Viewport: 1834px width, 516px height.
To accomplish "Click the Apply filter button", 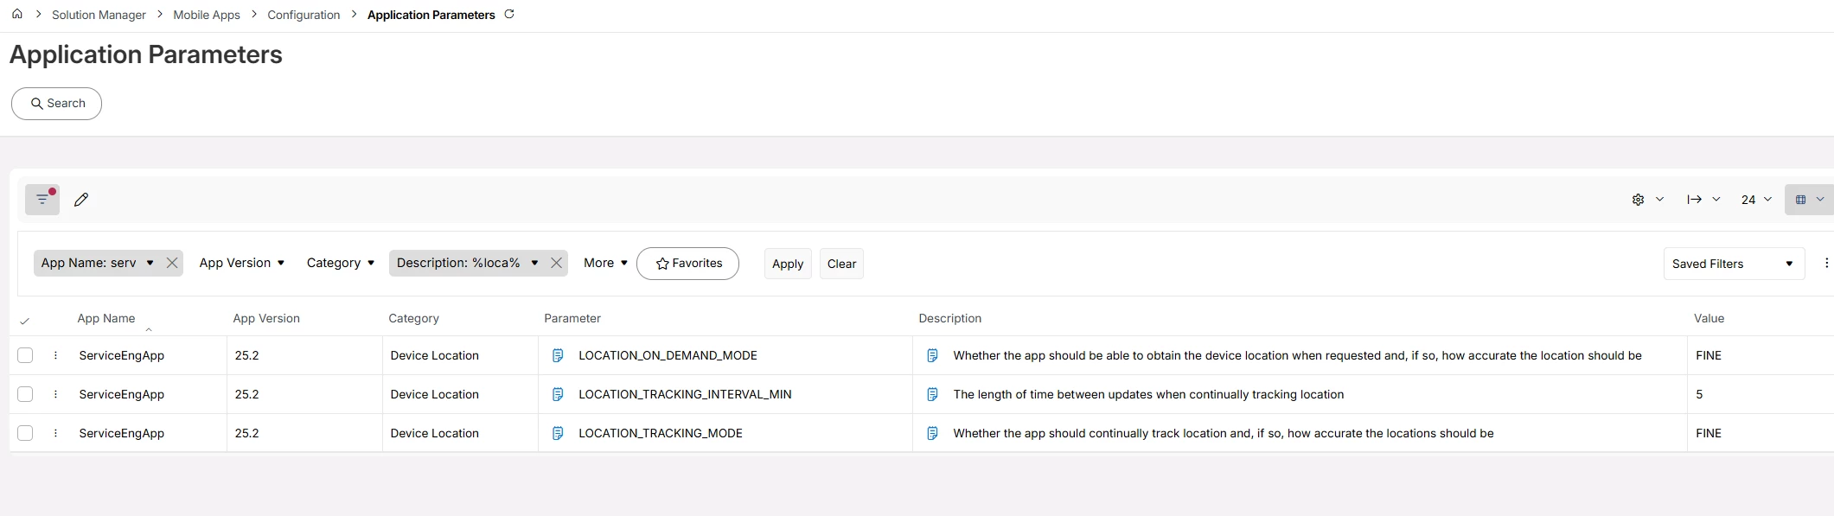I will pos(788,264).
